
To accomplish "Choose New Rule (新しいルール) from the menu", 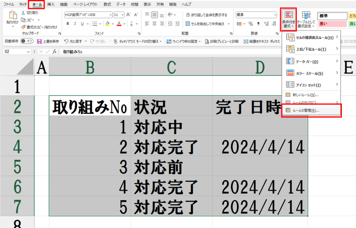I will point(311,95).
